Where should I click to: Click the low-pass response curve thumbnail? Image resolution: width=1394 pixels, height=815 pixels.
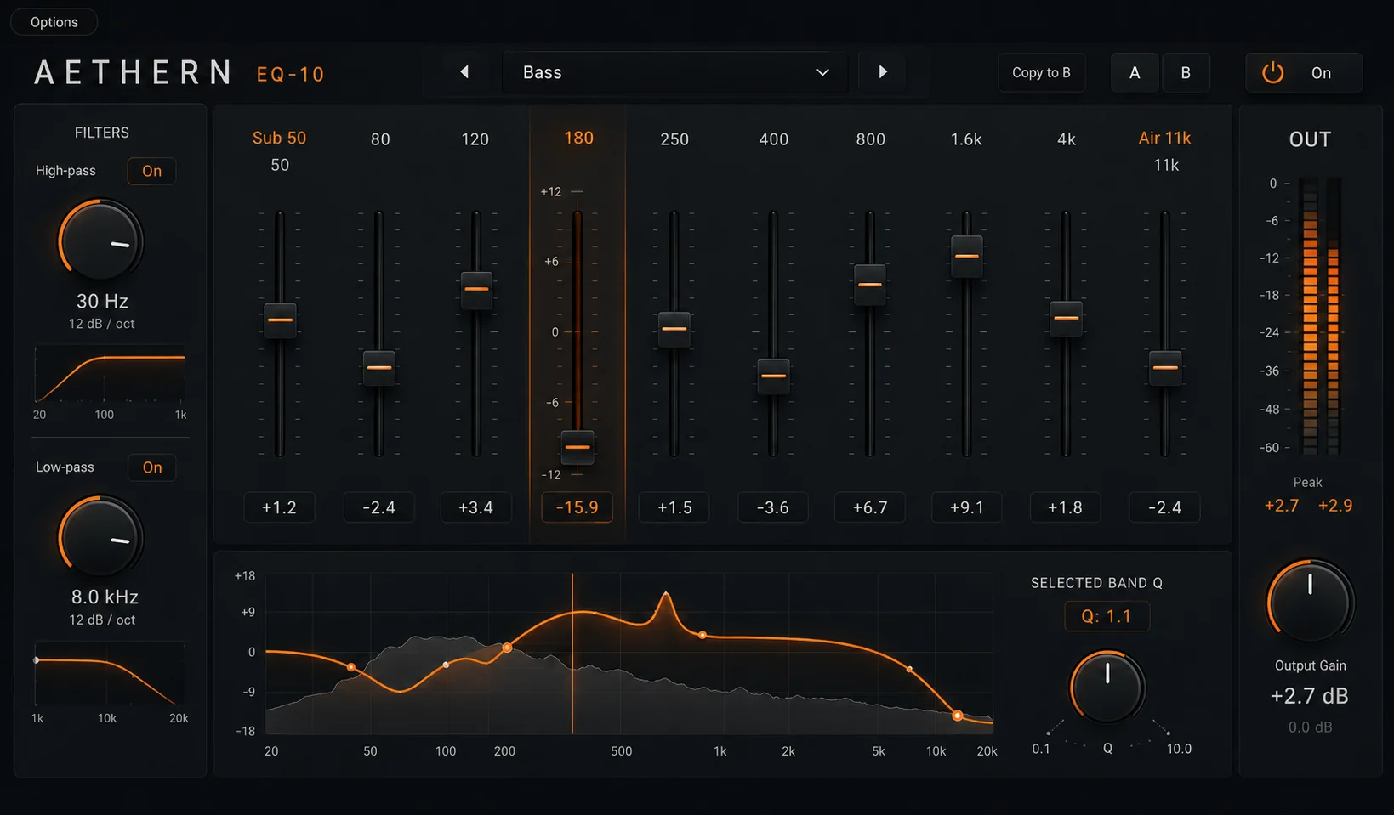(x=110, y=673)
